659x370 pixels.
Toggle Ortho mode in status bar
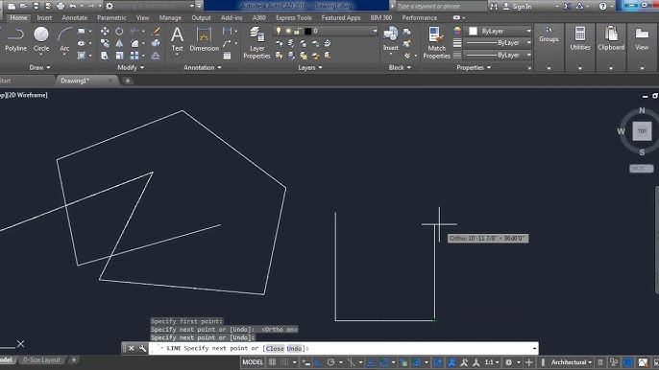319,362
